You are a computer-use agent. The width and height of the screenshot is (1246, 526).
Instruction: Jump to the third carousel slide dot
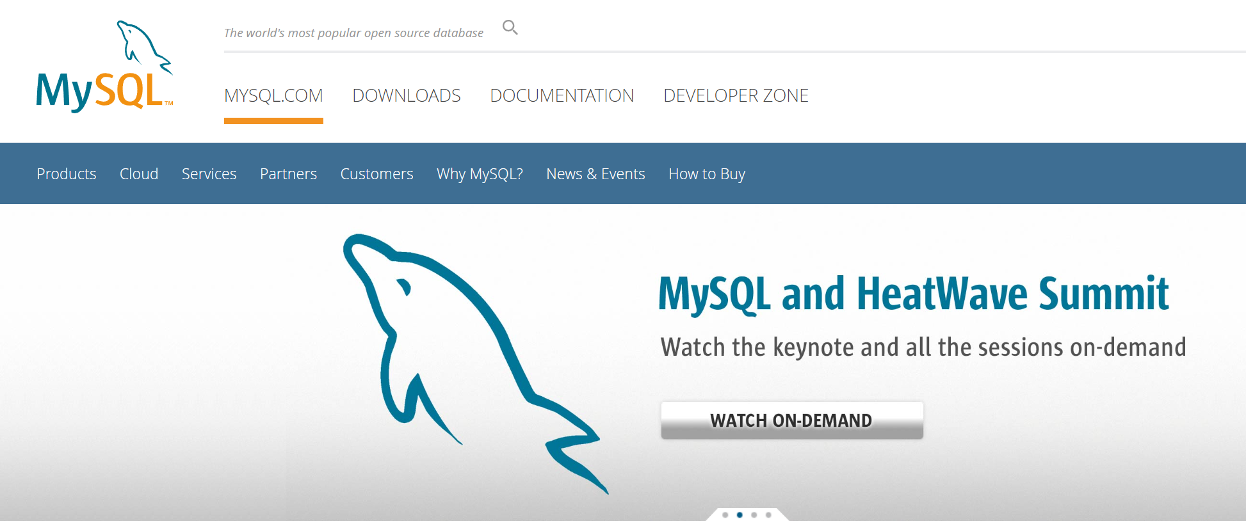[x=754, y=515]
